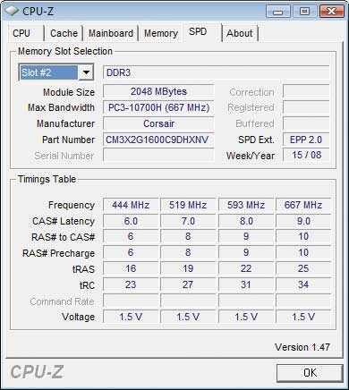Click the CAS# Latency 6.0 cell
The image size is (349, 390).
(131, 221)
